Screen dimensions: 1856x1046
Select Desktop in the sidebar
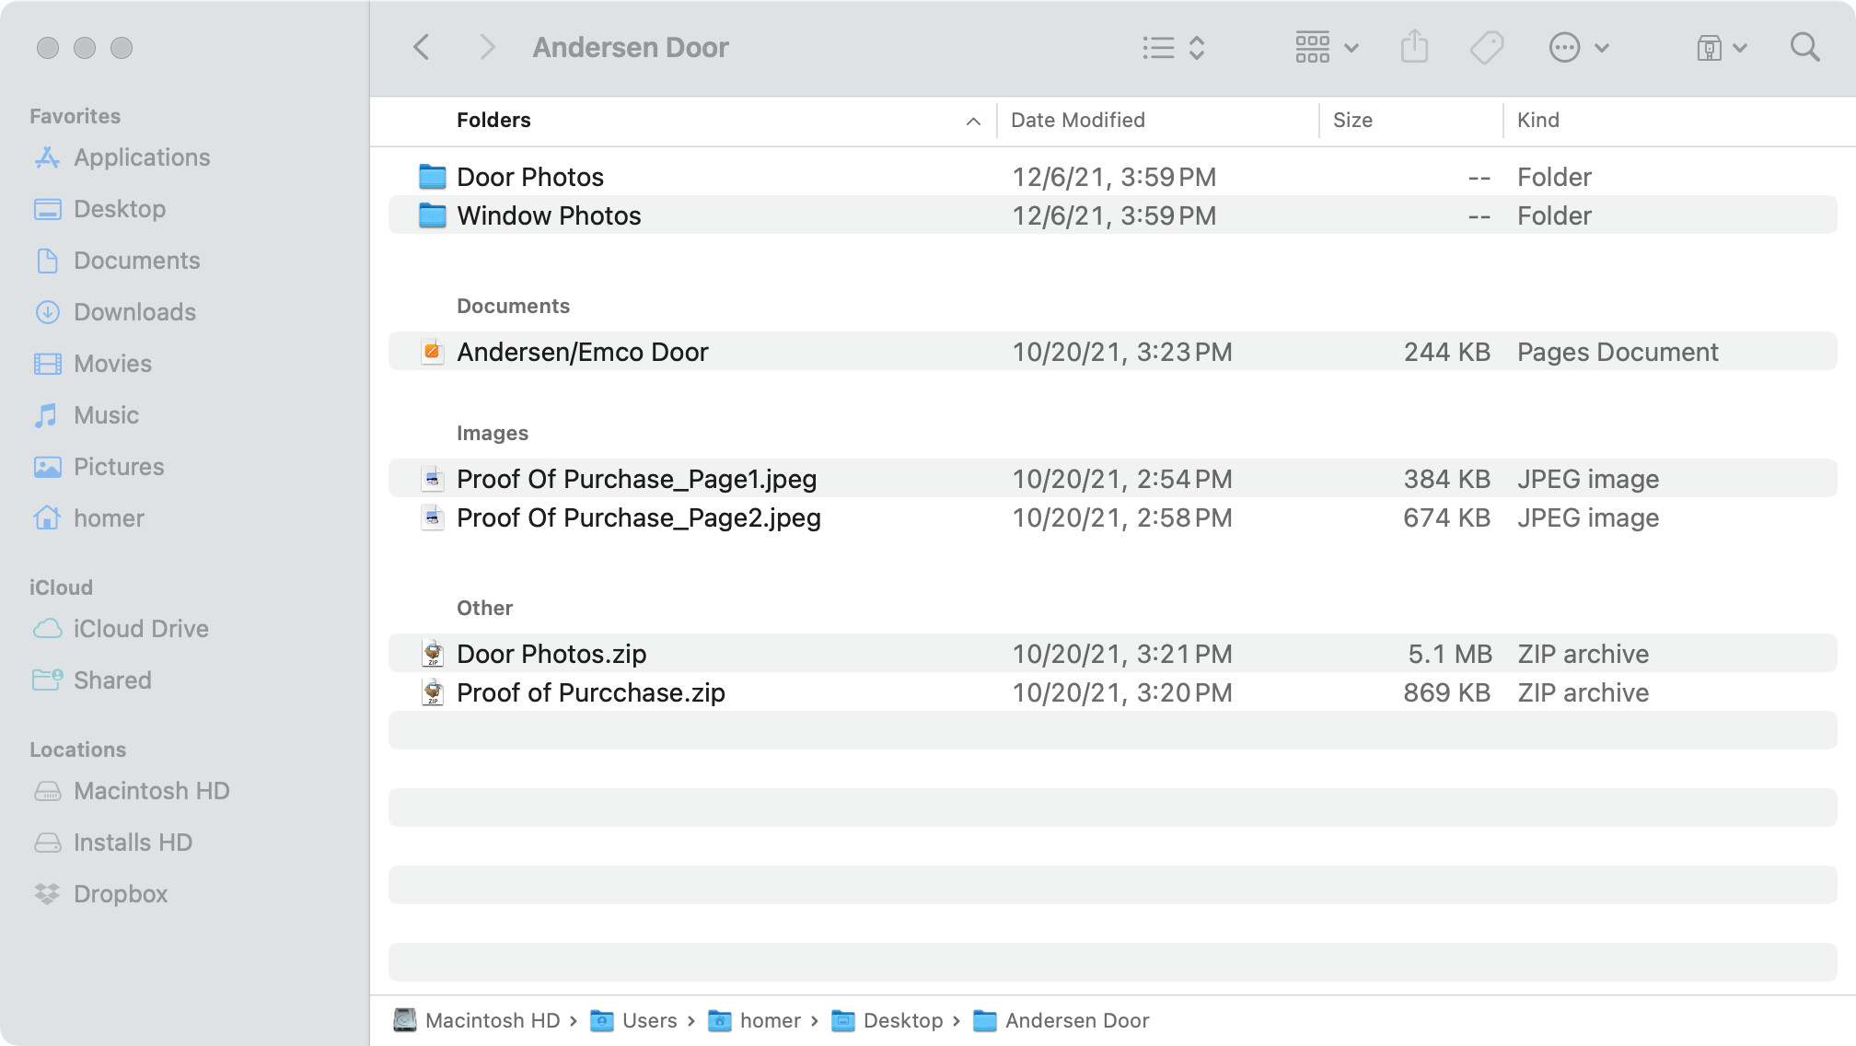(120, 209)
